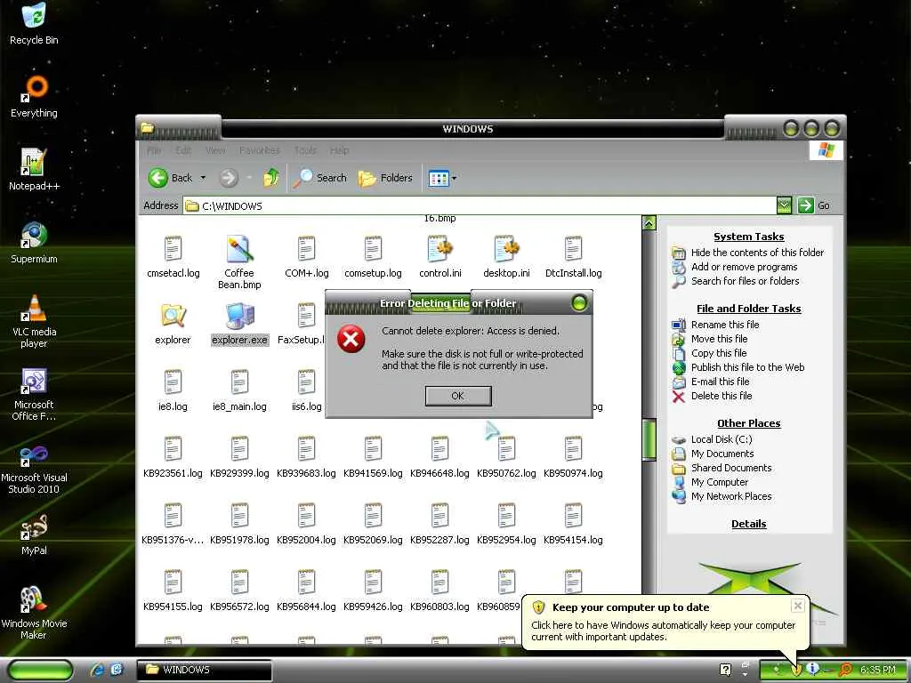Image resolution: width=911 pixels, height=683 pixels.
Task: Click the WINDOWS taskbar button
Action: [205, 670]
